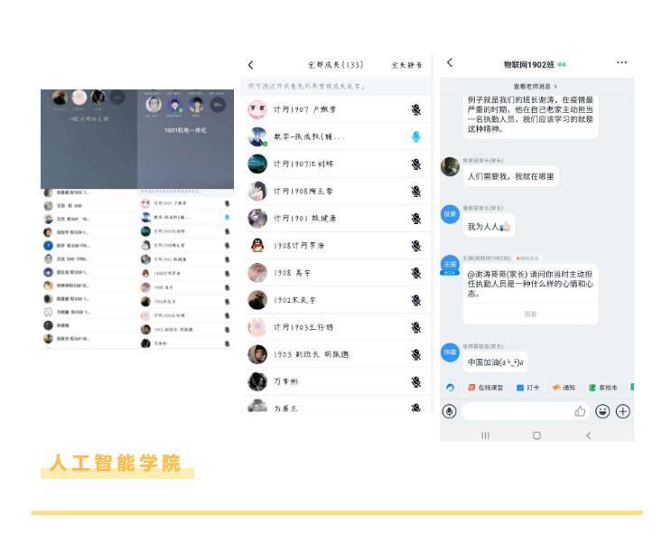Open the 家校本 shortcut

point(603,388)
